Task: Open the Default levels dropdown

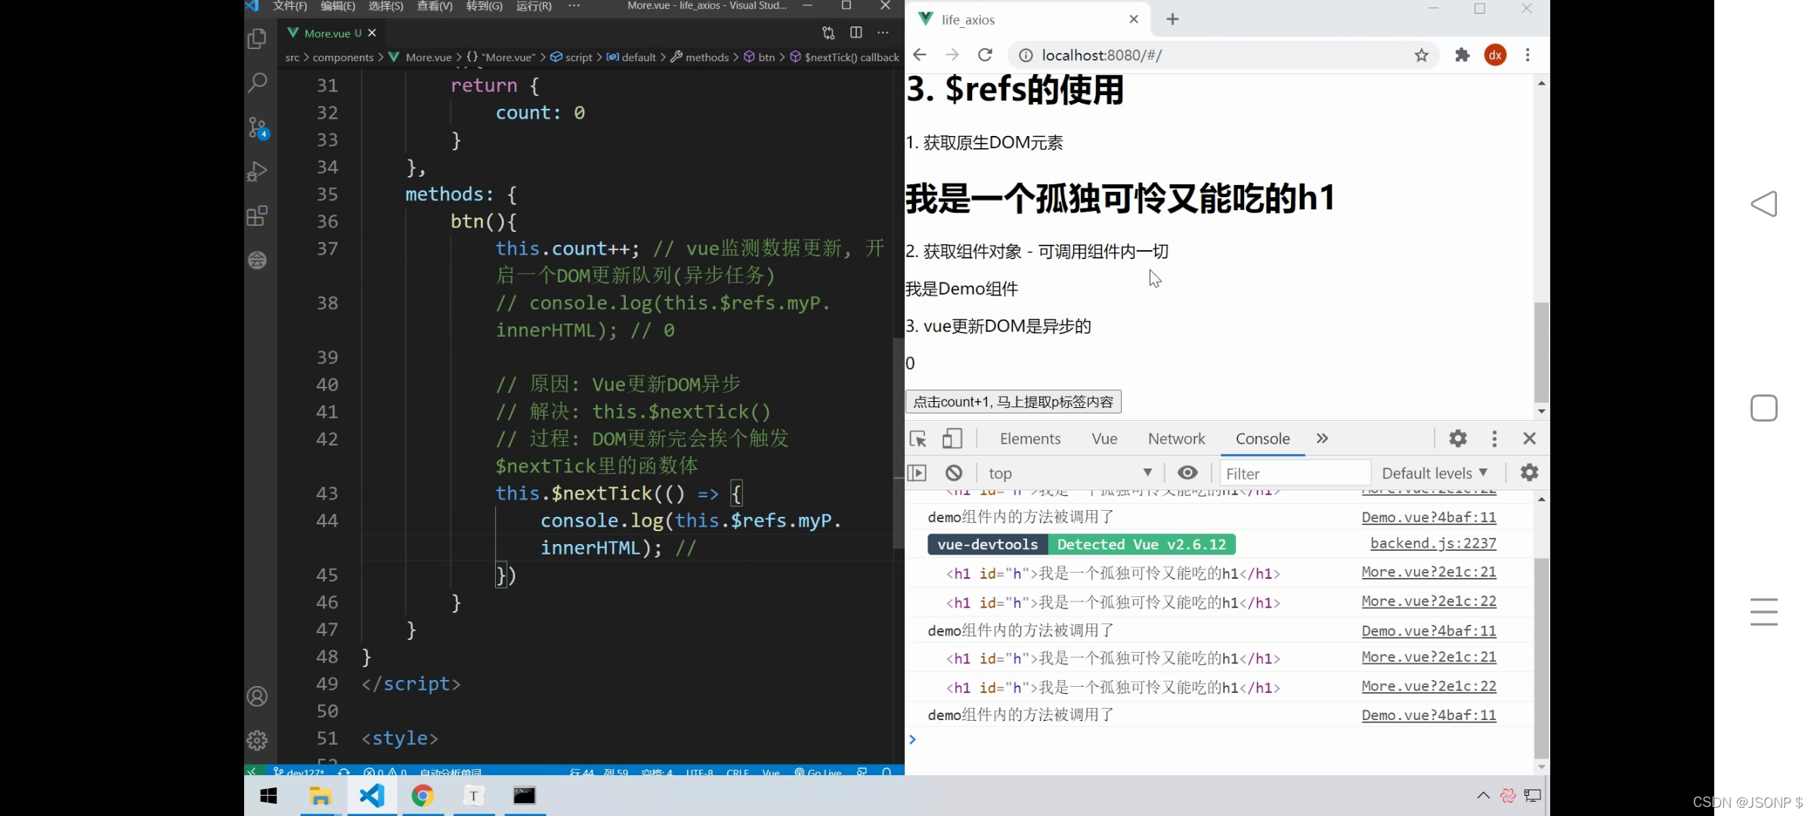Action: (x=1435, y=473)
